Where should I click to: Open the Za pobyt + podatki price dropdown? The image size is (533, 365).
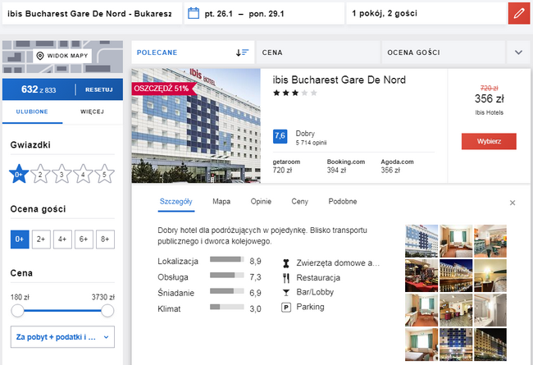point(62,337)
